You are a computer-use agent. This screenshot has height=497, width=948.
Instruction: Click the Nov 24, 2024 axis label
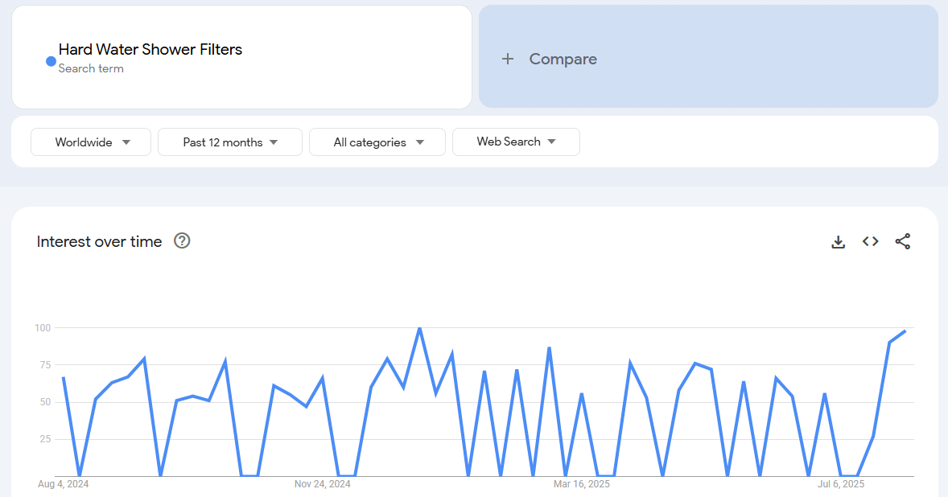[322, 484]
